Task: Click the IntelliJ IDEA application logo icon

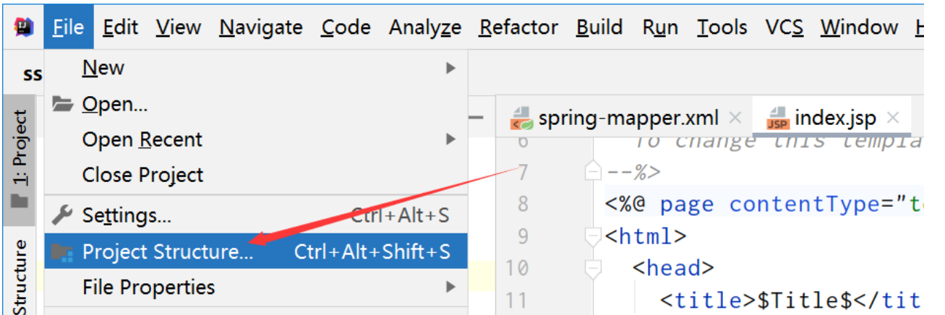Action: click(24, 27)
